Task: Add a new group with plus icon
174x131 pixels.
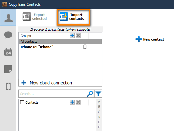Action: (x=72, y=35)
